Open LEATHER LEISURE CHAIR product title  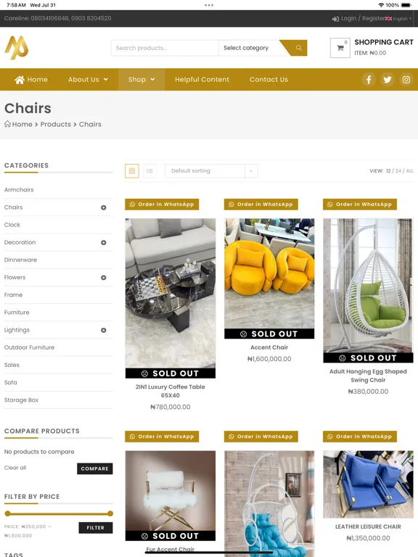click(368, 527)
